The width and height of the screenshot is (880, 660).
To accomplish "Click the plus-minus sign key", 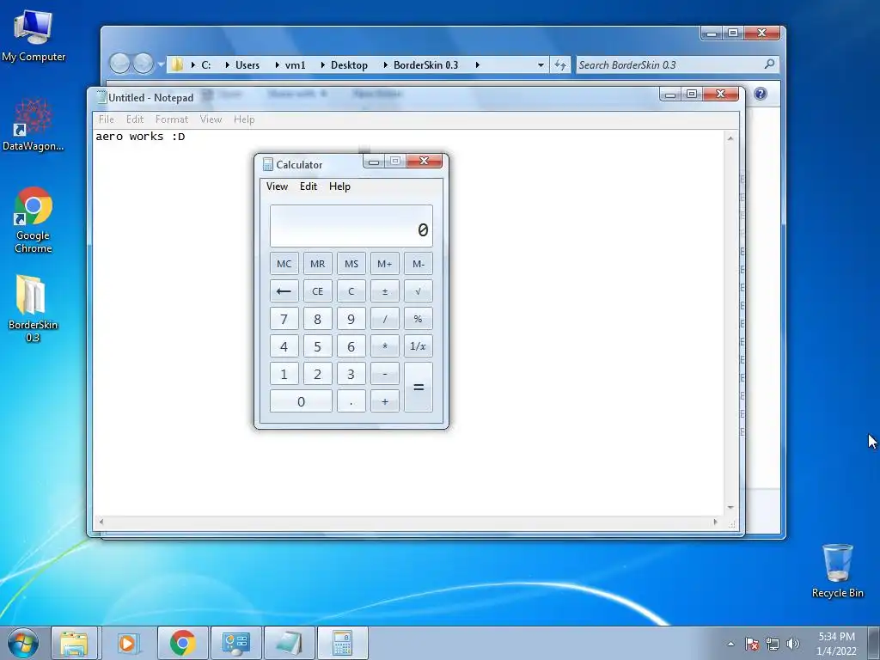I will click(385, 291).
